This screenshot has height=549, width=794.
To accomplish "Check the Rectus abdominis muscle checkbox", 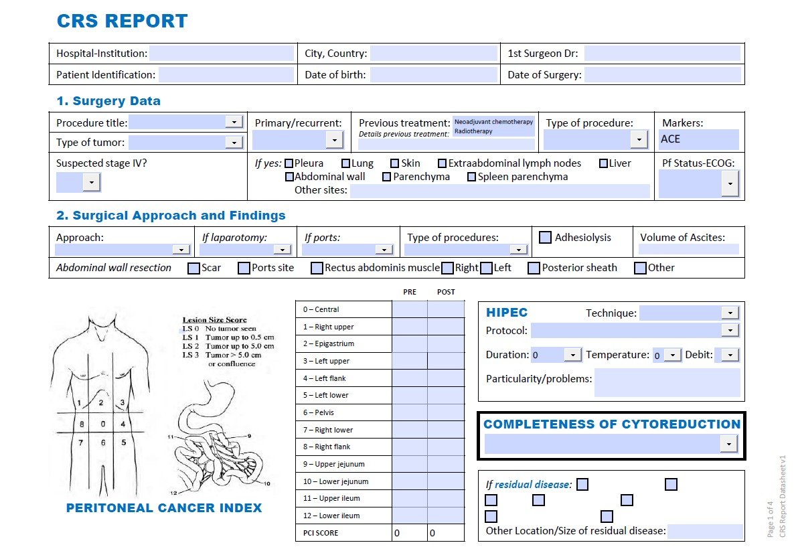I will point(316,268).
